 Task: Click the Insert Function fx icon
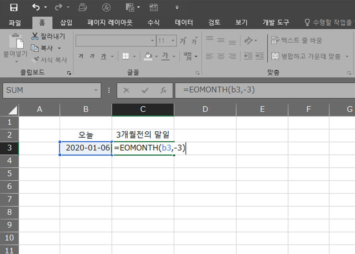pos(164,91)
